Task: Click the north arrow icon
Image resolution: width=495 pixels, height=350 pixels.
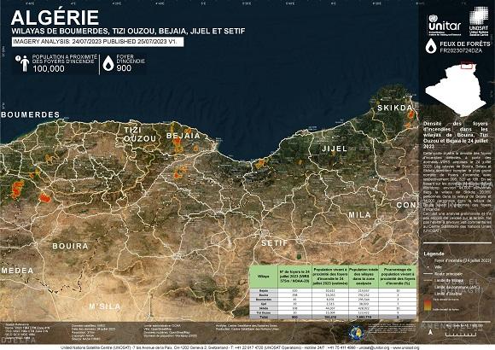Action: [430, 332]
